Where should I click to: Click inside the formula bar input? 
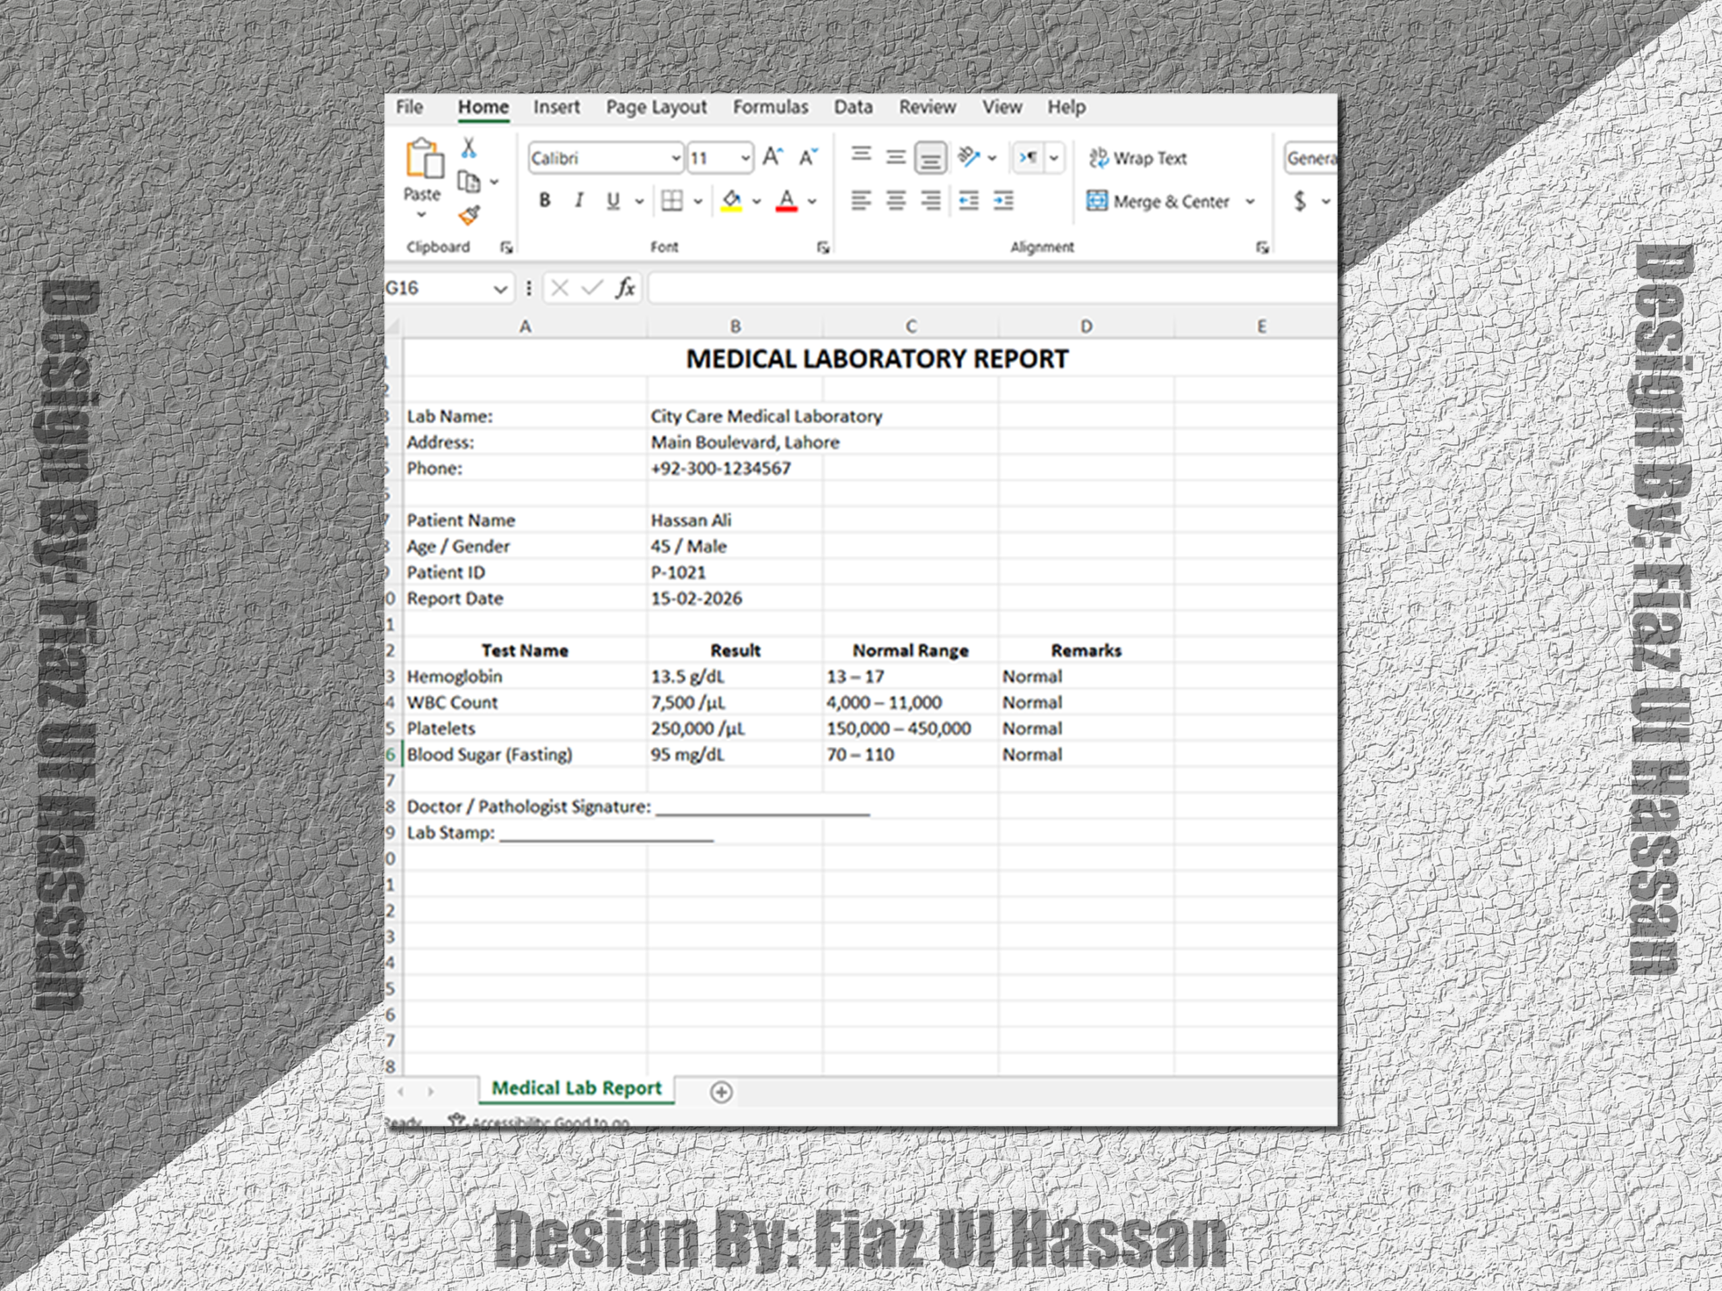(x=989, y=288)
